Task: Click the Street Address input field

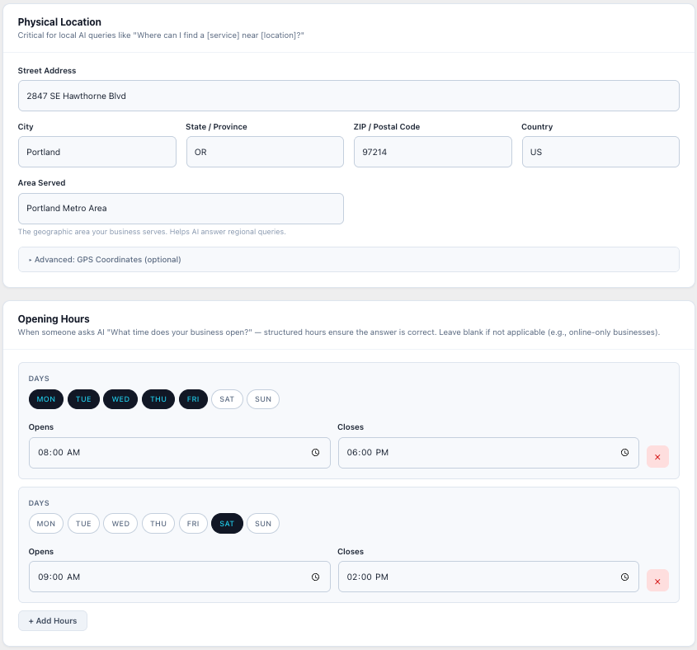Action: click(x=348, y=96)
